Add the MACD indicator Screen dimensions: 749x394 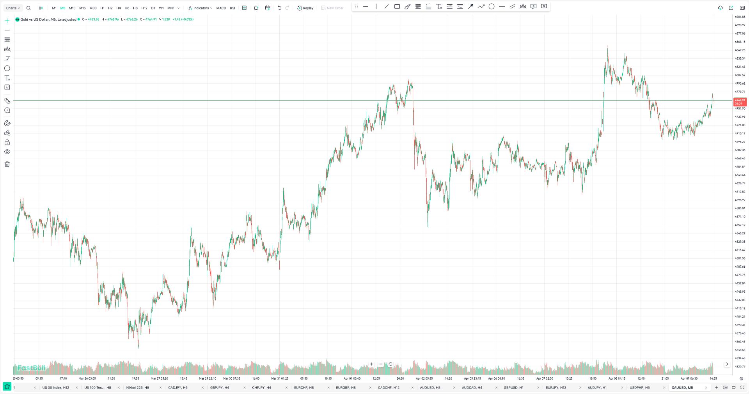pyautogui.click(x=221, y=8)
